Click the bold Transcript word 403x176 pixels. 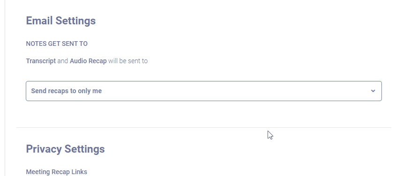pos(41,61)
